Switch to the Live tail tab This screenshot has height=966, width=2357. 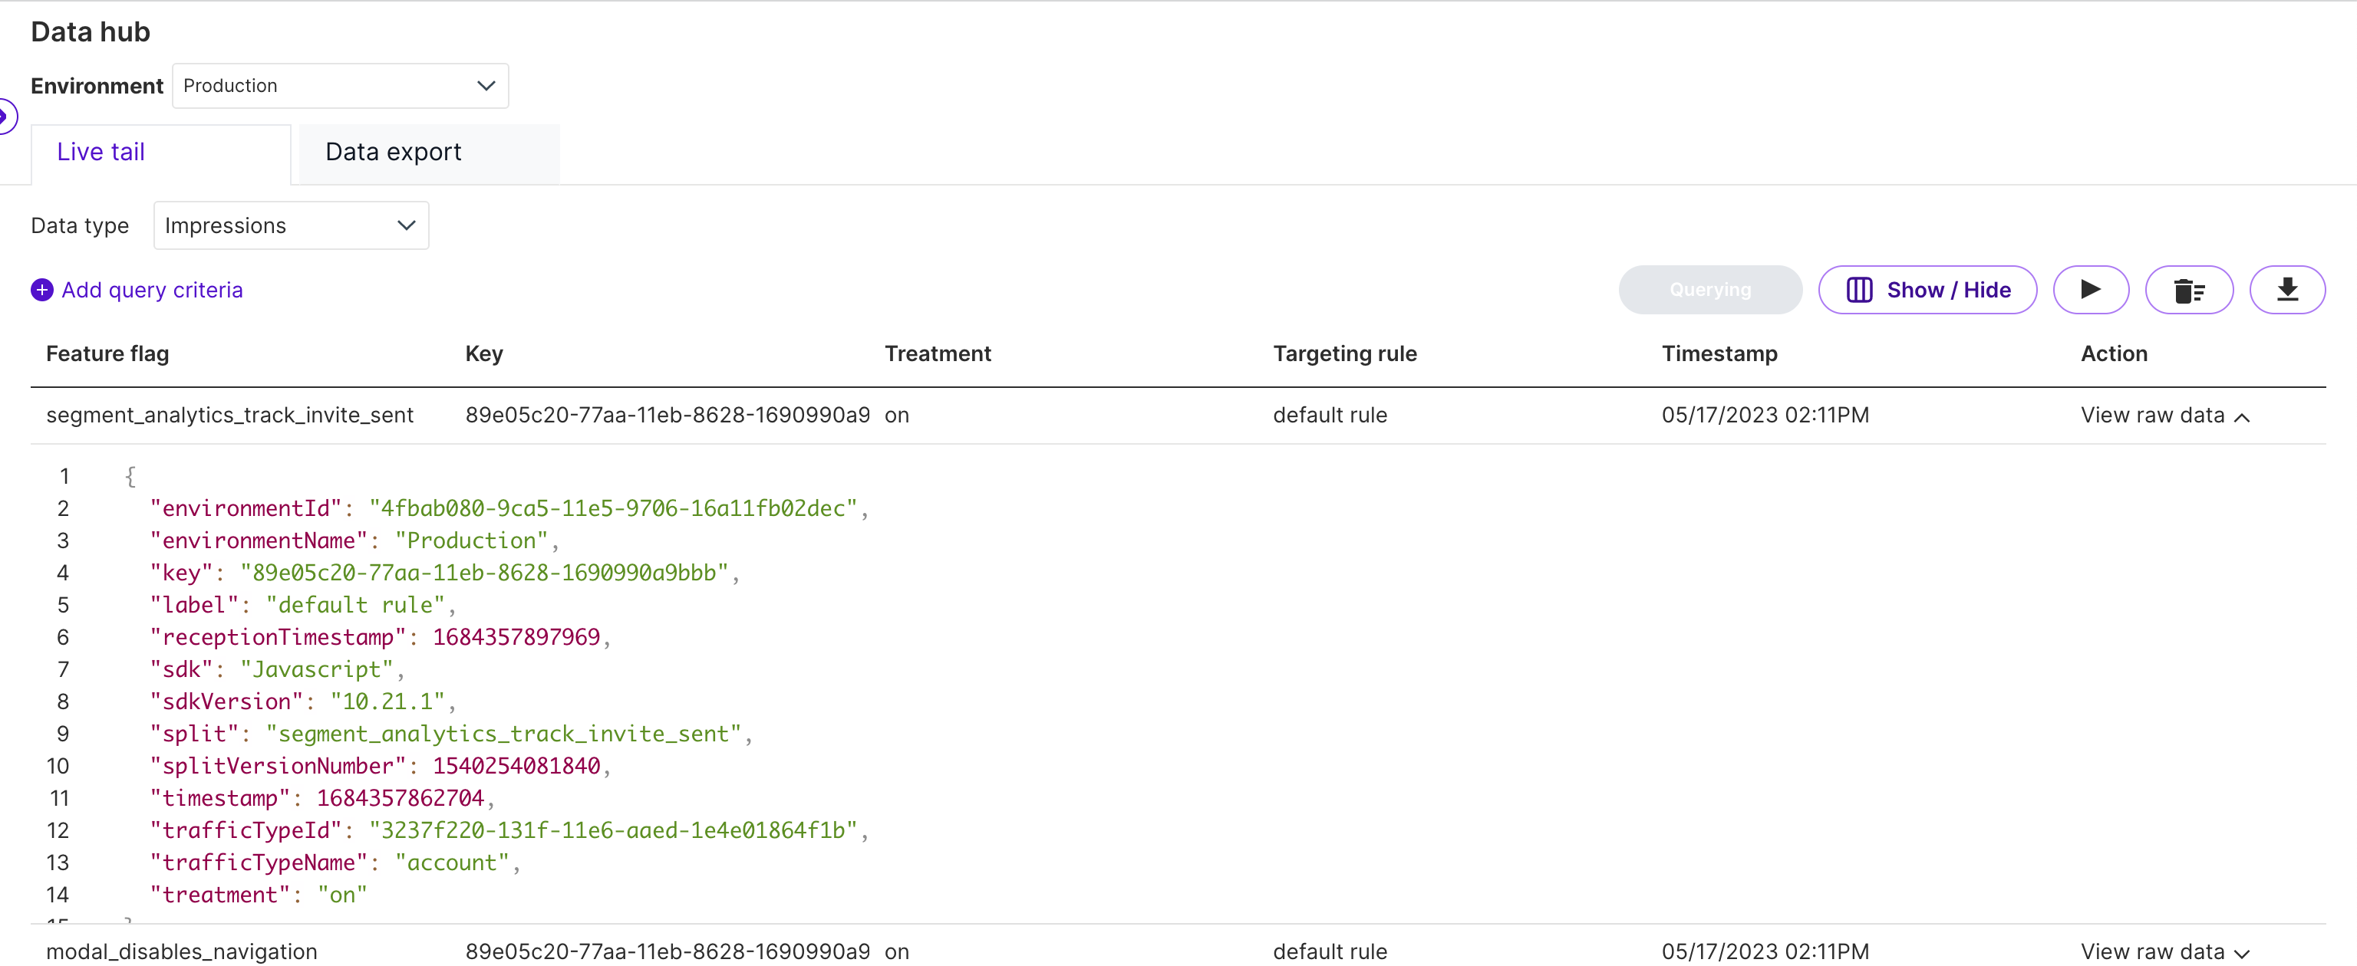pyautogui.click(x=101, y=153)
